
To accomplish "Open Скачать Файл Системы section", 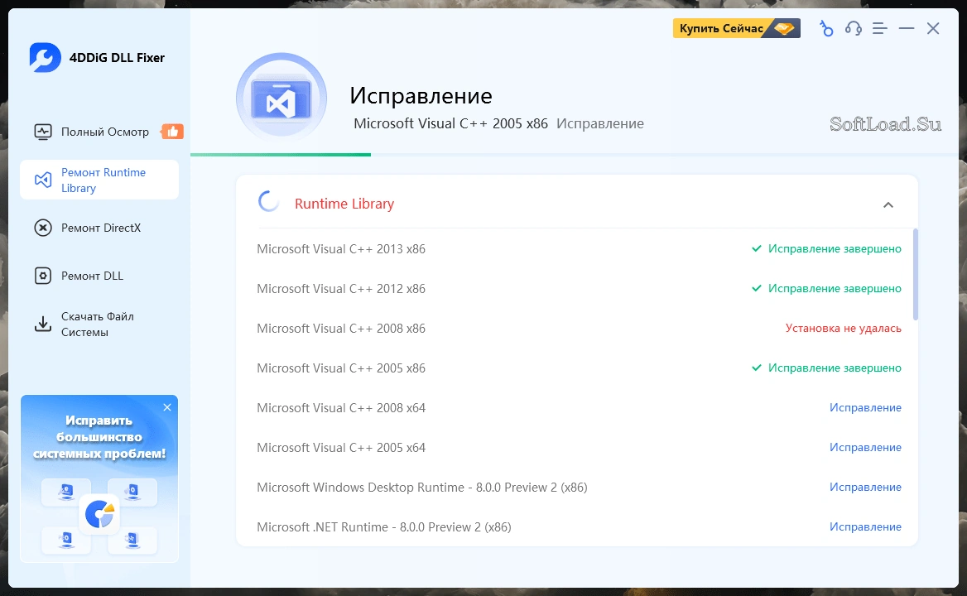I will click(99, 324).
